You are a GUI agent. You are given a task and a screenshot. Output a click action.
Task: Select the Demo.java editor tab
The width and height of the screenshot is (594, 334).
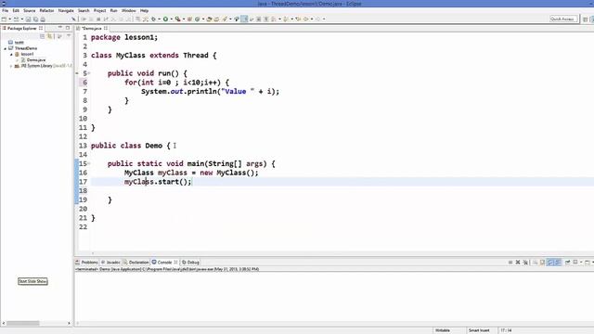click(92, 29)
